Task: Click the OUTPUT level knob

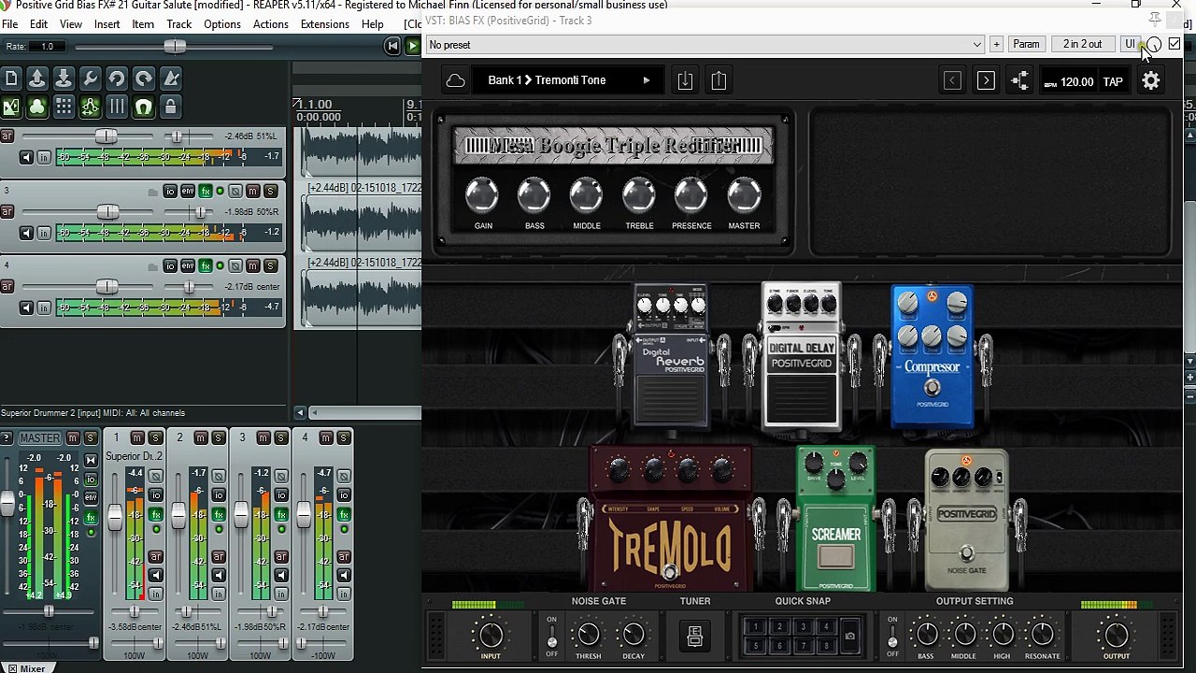Action: point(1117,636)
